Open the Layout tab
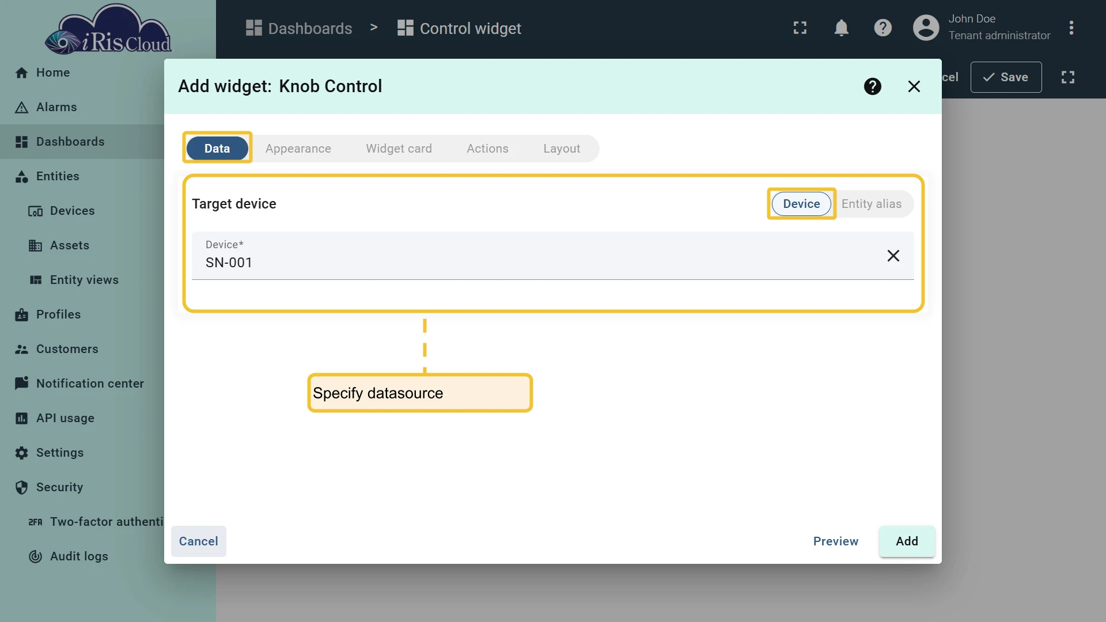Image resolution: width=1106 pixels, height=622 pixels. pos(562,149)
